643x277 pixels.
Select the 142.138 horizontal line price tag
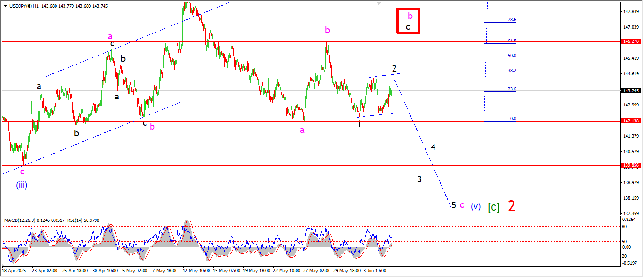pos(630,121)
